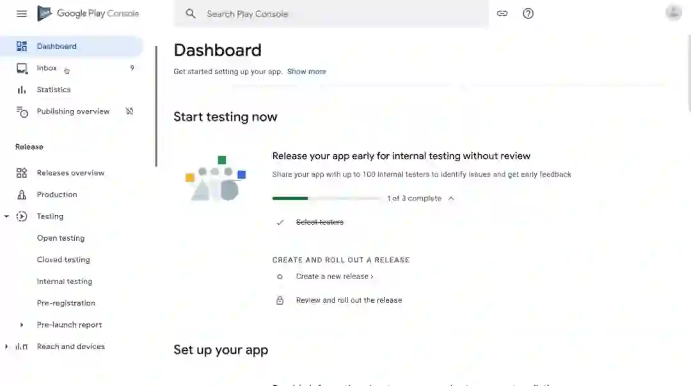691x386 pixels.
Task: Click the Select testers completed checkmark
Action: click(x=280, y=222)
